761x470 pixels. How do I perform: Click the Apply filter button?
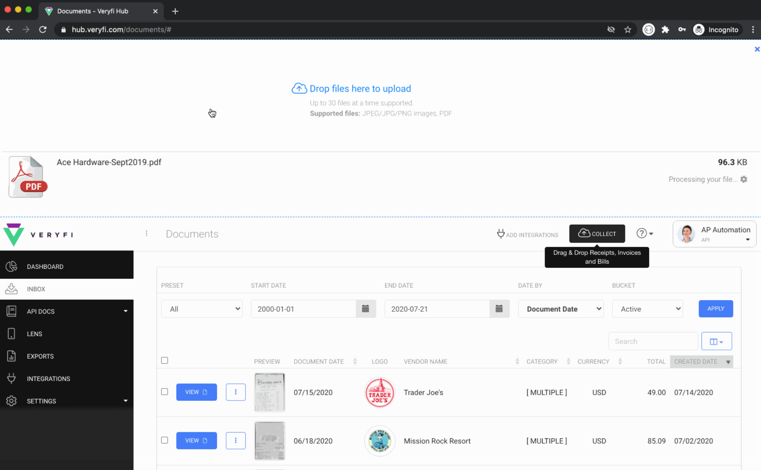(x=716, y=309)
